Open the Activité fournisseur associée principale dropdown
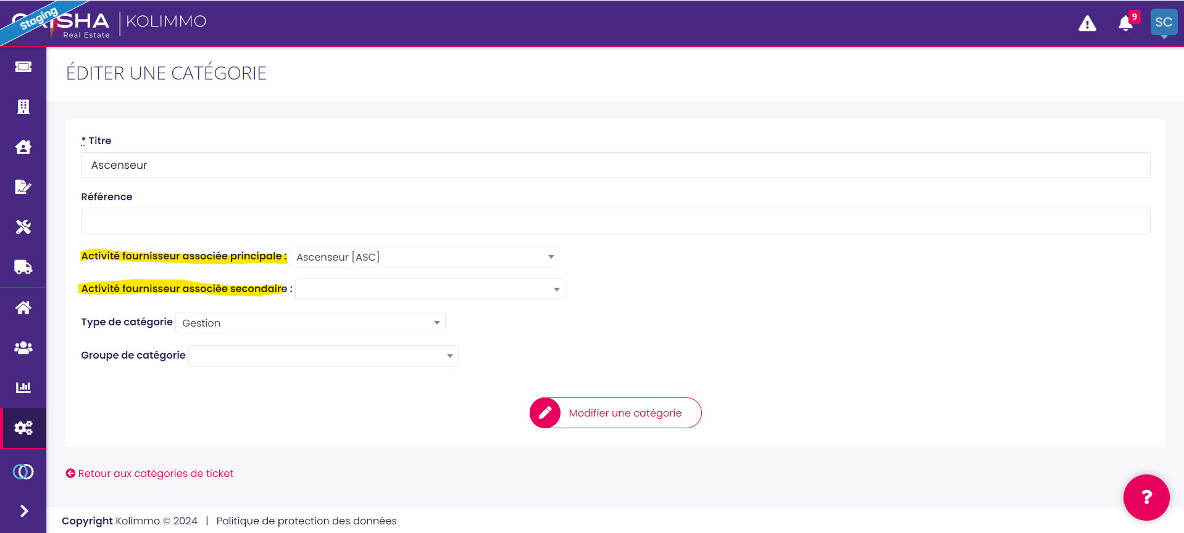 point(424,257)
